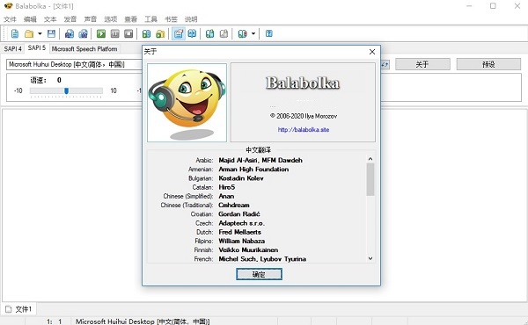Open the Microsoft Huihui Desktop voice combo box
The height and width of the screenshot is (325, 528).
click(74, 64)
